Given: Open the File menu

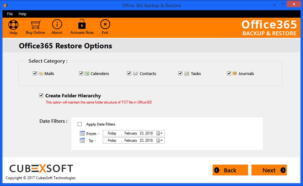Looking at the screenshot, I should click(x=10, y=14).
